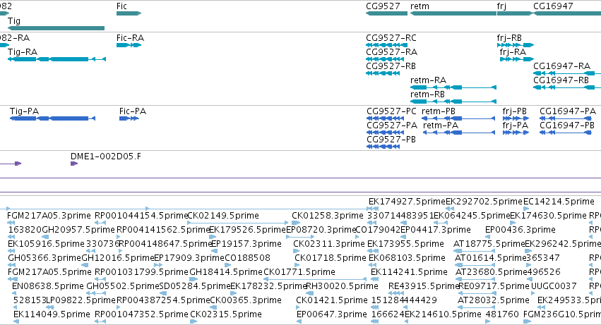Click the CK02149.5prime EST label

[223, 216]
